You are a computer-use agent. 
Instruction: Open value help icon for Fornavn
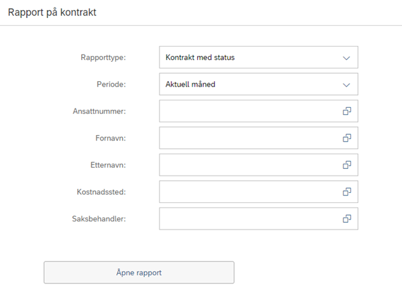(x=347, y=138)
